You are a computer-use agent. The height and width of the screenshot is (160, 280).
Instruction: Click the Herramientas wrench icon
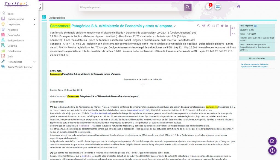pyautogui.click(x=3, y=61)
